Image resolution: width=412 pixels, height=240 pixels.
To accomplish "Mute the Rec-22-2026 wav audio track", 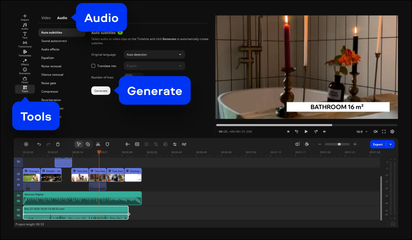I will click(x=18, y=210).
